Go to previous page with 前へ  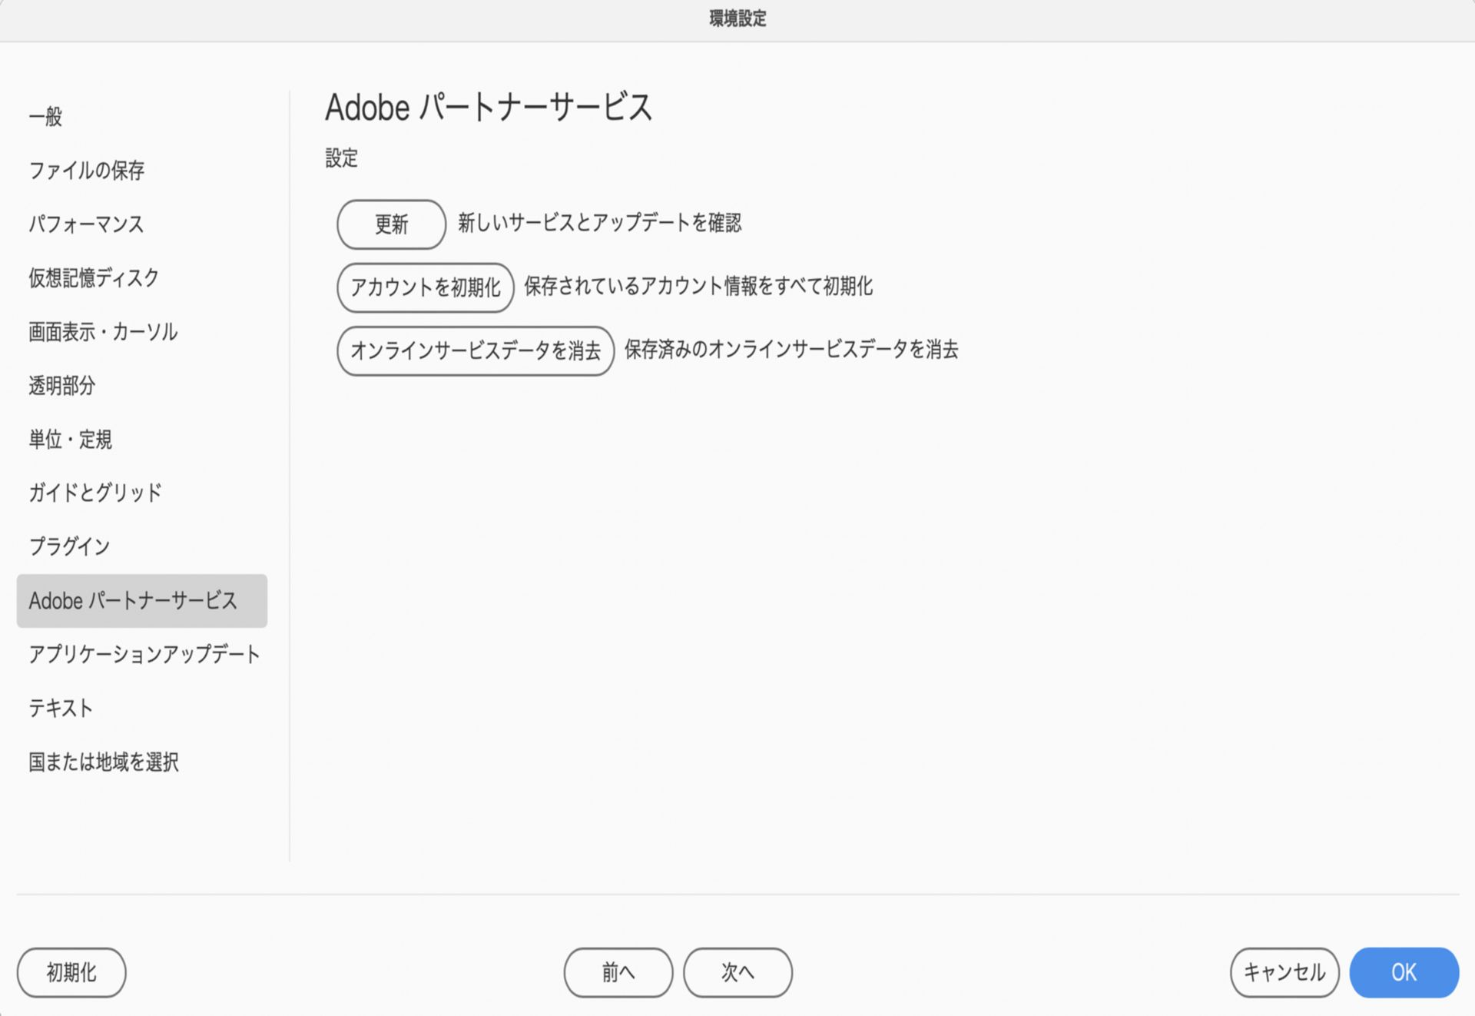tap(618, 972)
